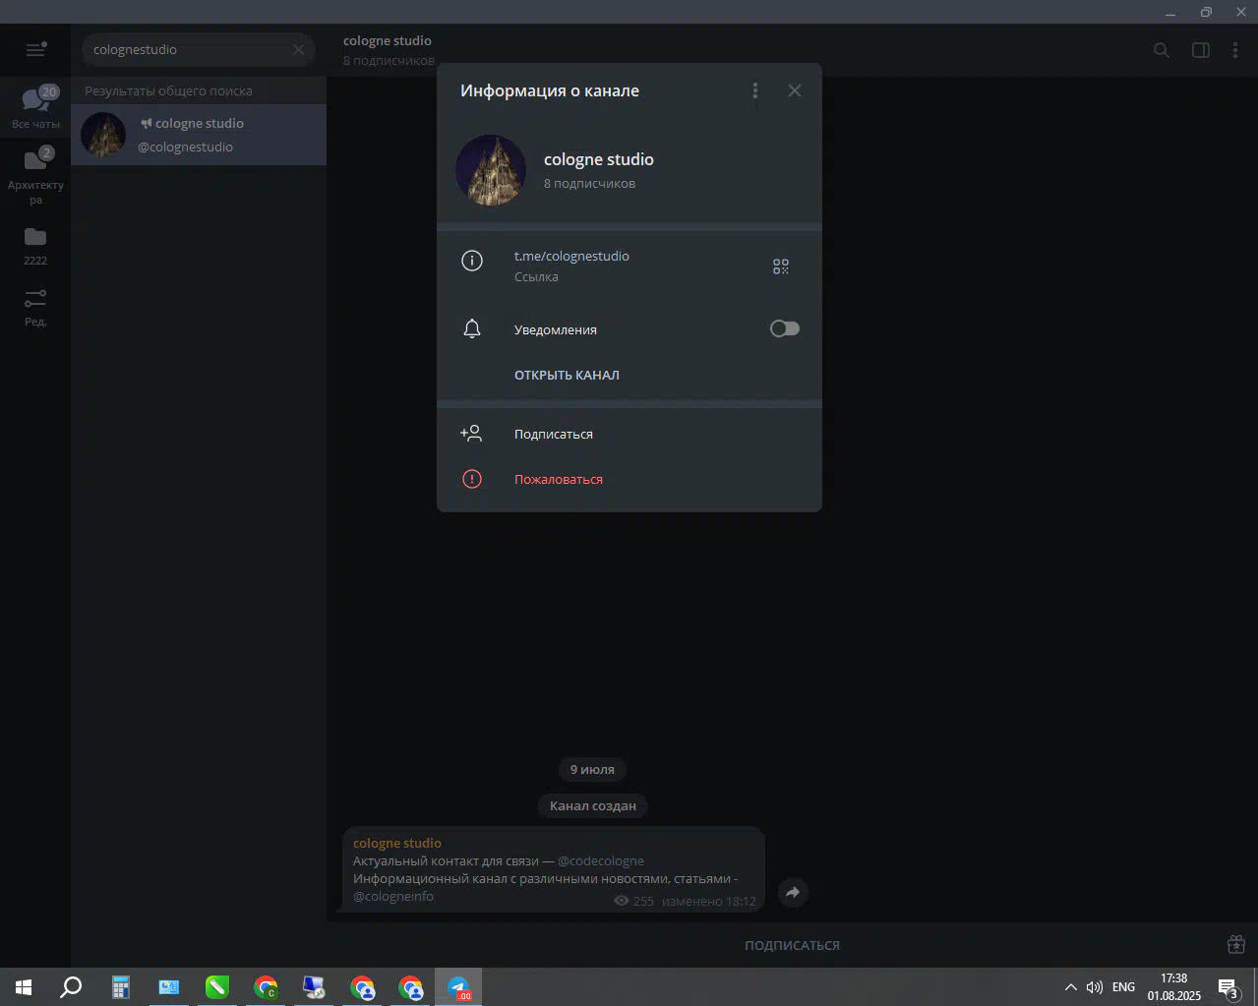
Task: Open the 2222 chat folder
Action: (35, 246)
